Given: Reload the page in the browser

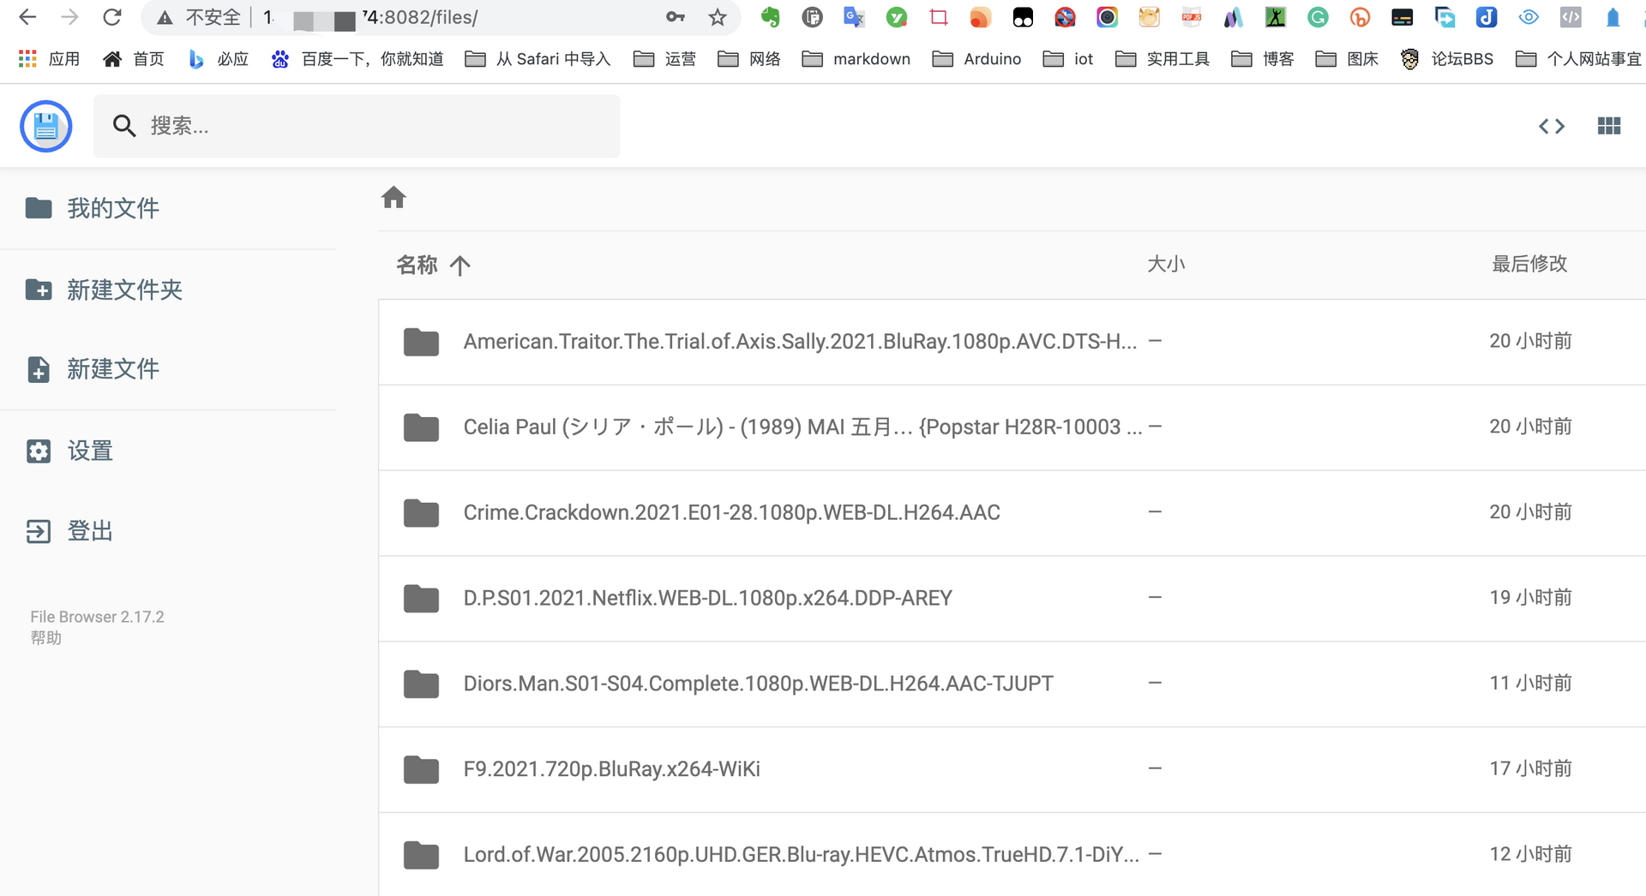Looking at the screenshot, I should tap(112, 18).
